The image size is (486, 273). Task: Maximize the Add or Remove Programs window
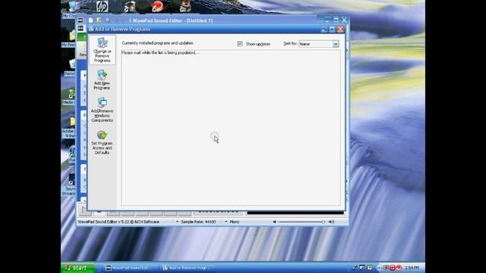coord(332,29)
